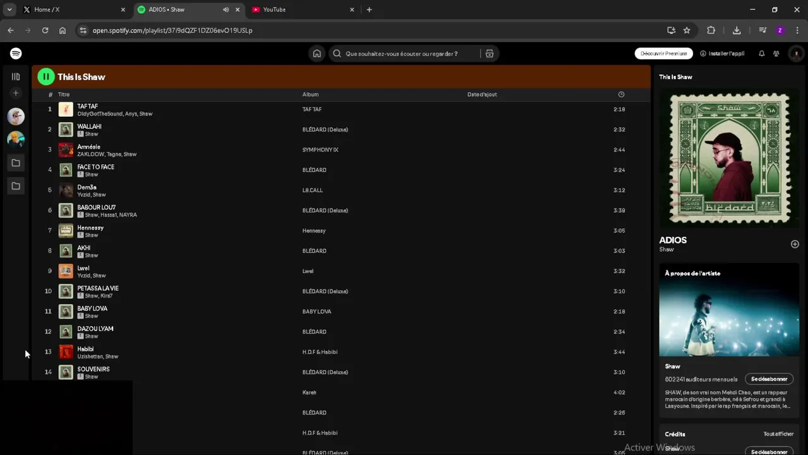Image resolution: width=808 pixels, height=455 pixels.
Task: Close the ADIOS • Shaw tab
Action: click(237, 9)
